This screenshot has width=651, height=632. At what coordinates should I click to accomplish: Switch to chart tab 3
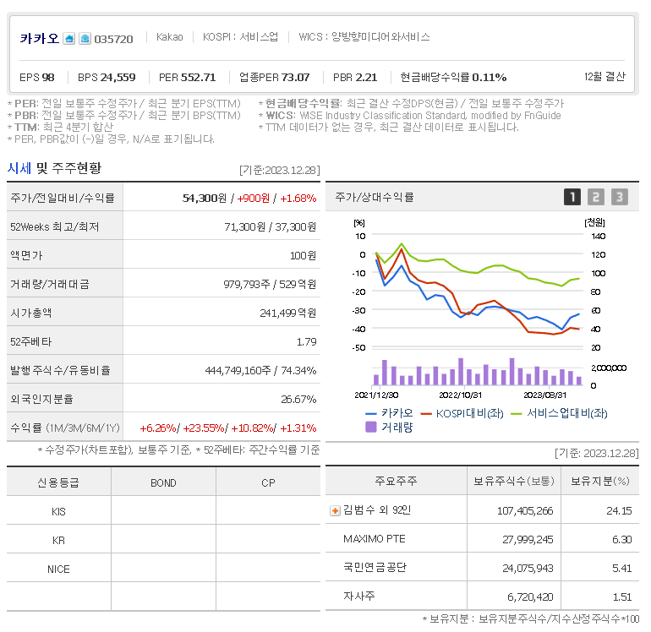click(620, 197)
